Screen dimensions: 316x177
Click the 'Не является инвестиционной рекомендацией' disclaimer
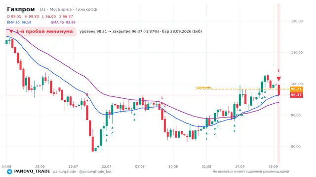251,172
